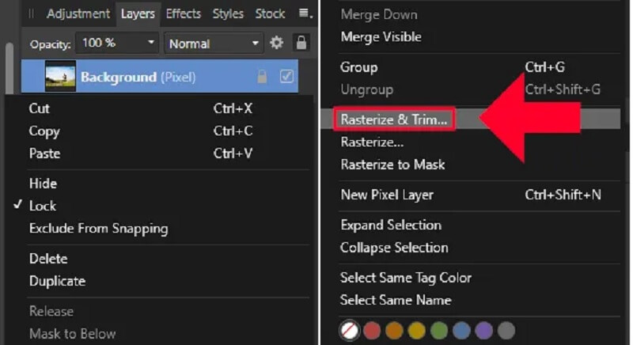Pick the purple tag color swatch
Viewport: 633px width, 345px height.
[484, 330]
